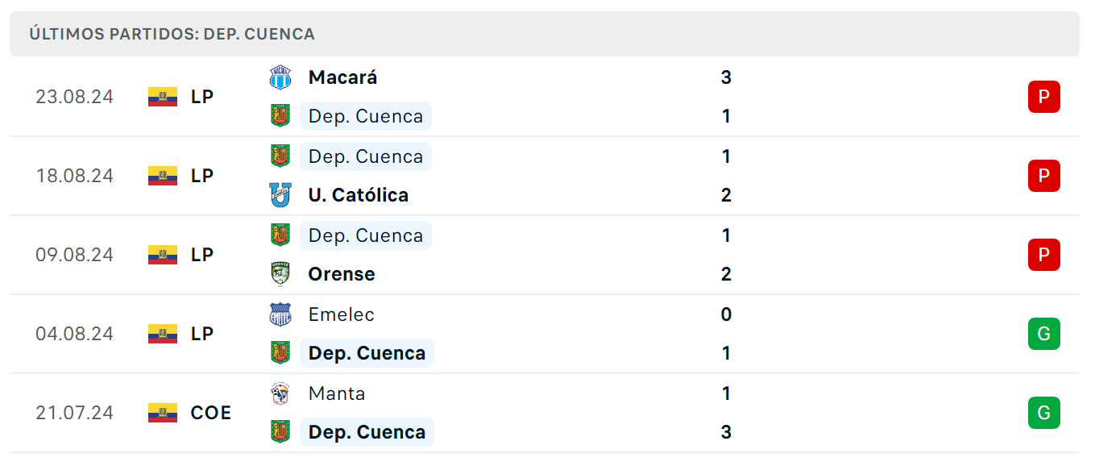
Task: Click Ecuador flag next to COE
Action: click(163, 413)
